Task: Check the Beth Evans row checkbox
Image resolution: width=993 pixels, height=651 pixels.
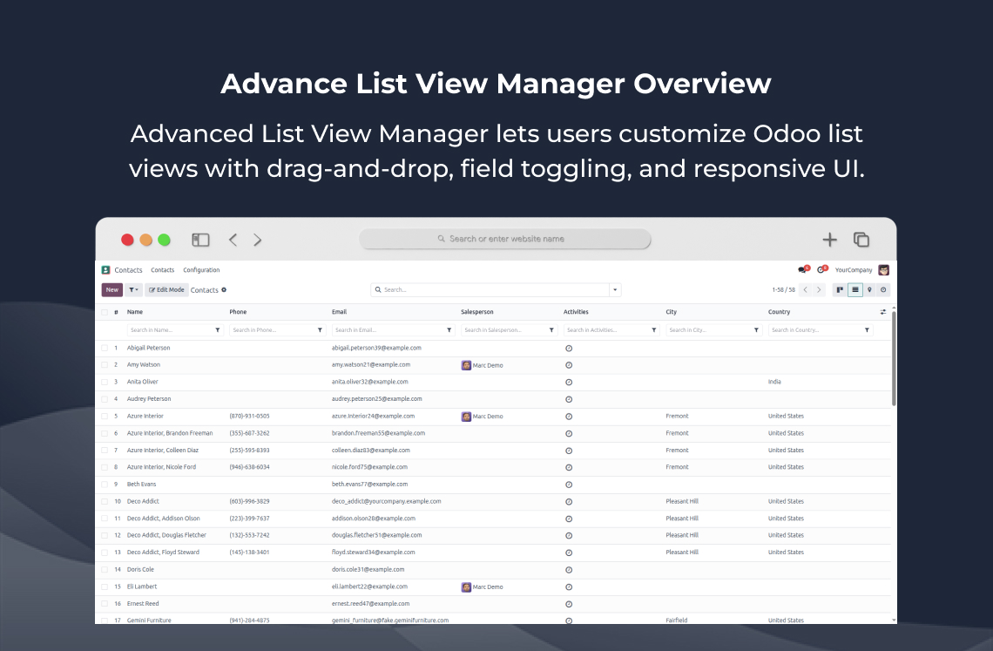Action: [x=105, y=485]
